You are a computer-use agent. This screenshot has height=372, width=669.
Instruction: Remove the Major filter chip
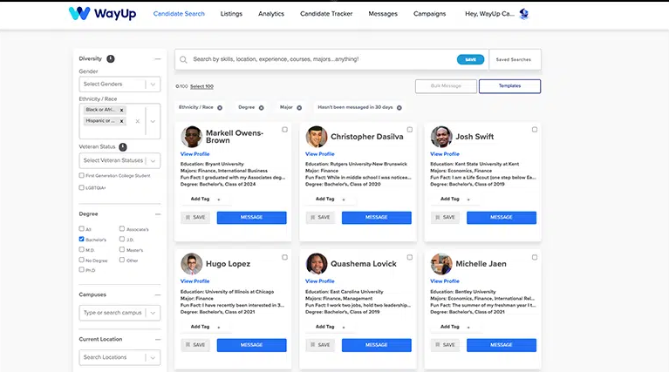299,108
